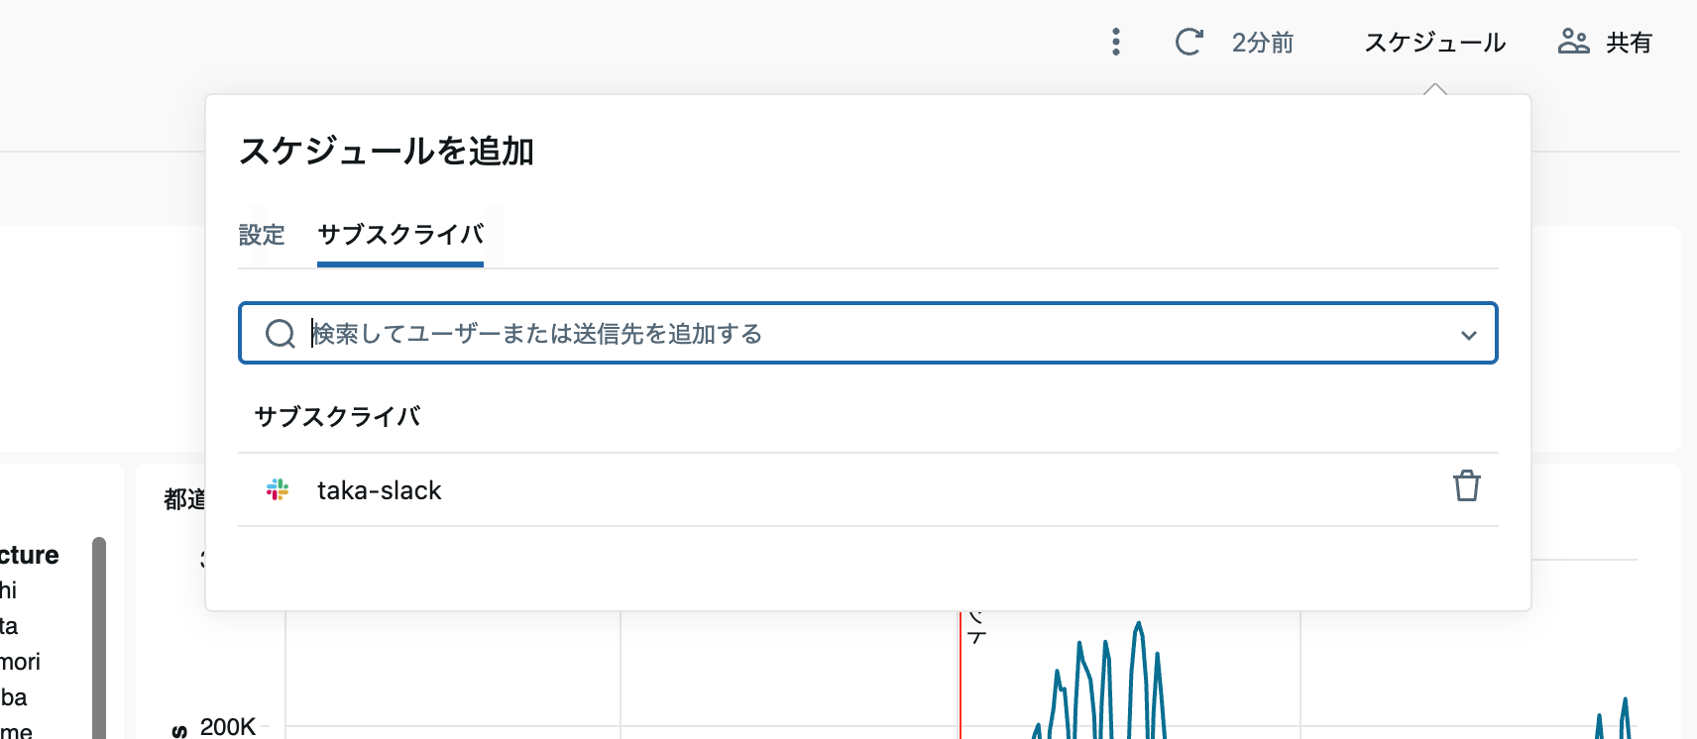Click the red vertical marker on the chart
The width and height of the screenshot is (1697, 739).
pyautogui.click(x=960, y=675)
